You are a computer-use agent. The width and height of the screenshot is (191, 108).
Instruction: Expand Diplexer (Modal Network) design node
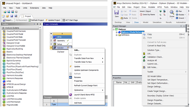point(117,32)
